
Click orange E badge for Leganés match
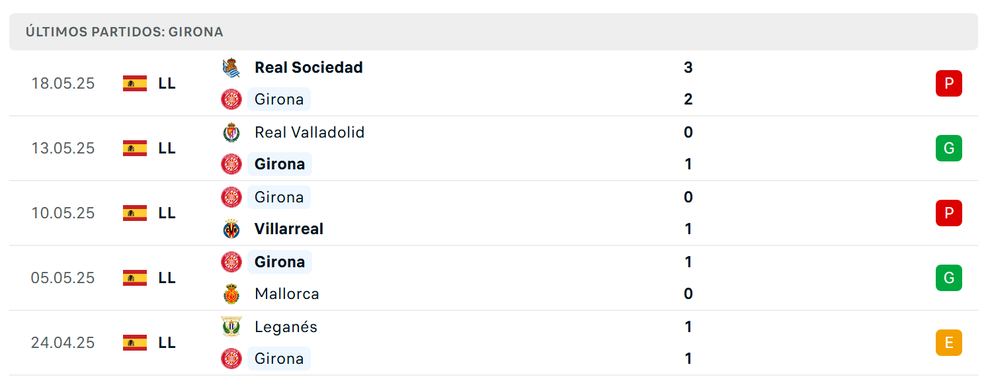coord(949,343)
